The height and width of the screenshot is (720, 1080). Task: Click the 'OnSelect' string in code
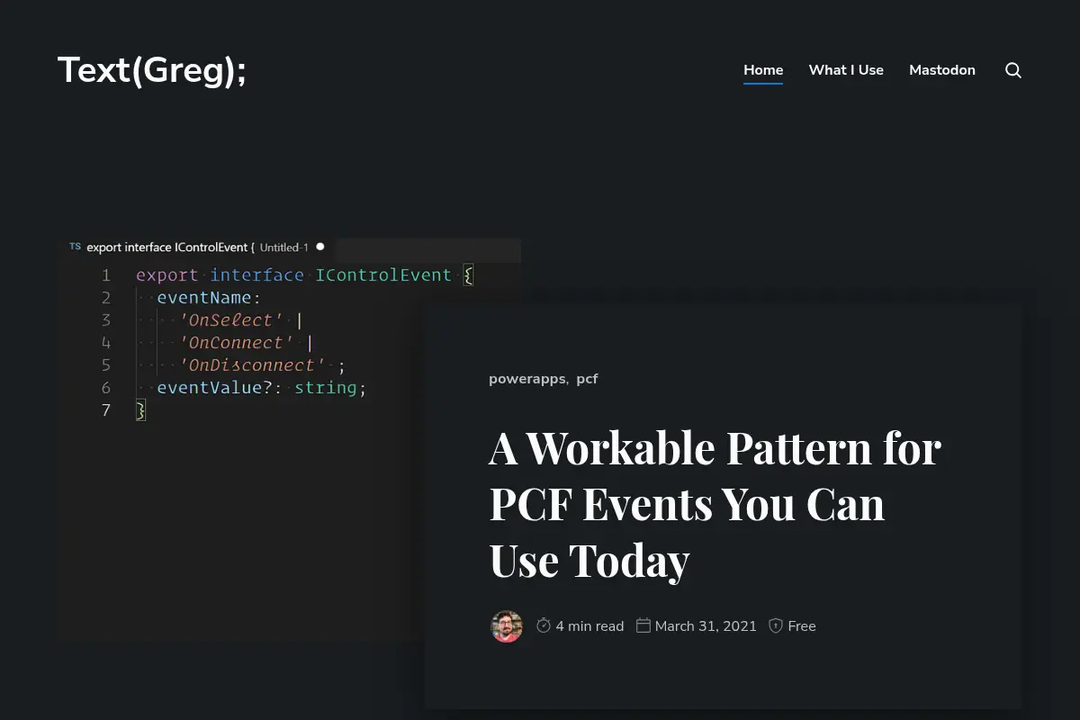(231, 320)
